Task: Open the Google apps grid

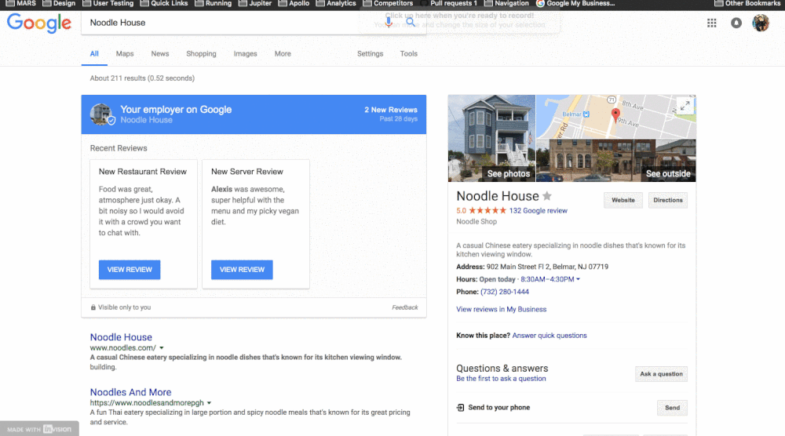Action: 711,23
